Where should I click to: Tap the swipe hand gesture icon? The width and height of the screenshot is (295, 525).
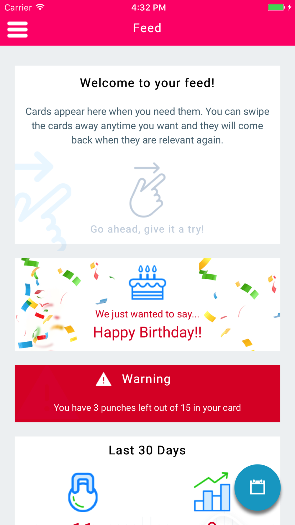pos(147,190)
